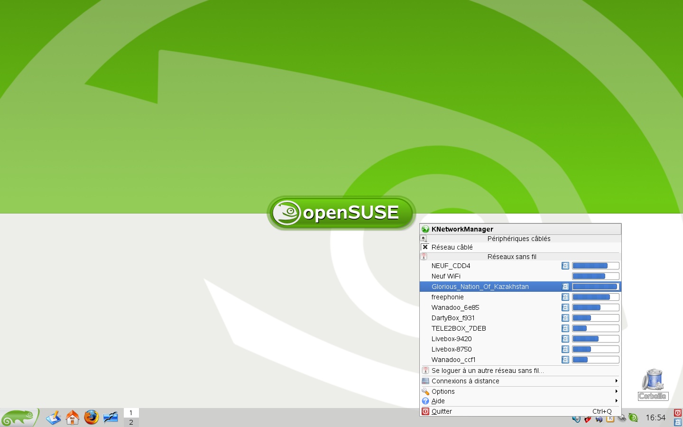Click the Klipper clipboard tray icon

point(610,418)
